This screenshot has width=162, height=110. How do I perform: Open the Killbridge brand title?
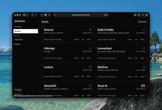click(49, 48)
